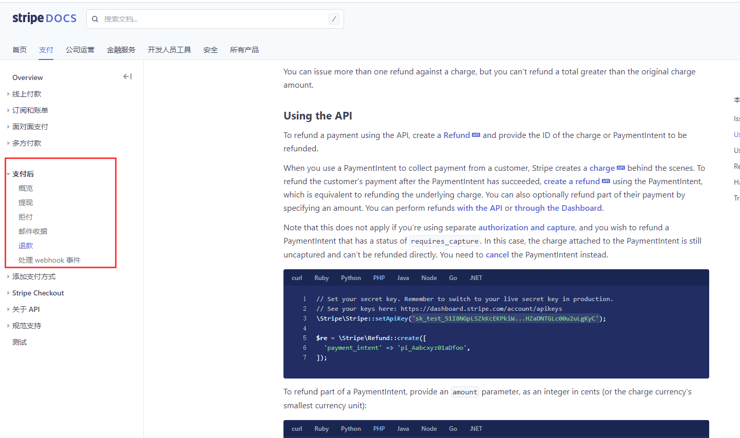Expand the 面对面支付 section
Image resolution: width=740 pixels, height=438 pixels.
coord(30,127)
